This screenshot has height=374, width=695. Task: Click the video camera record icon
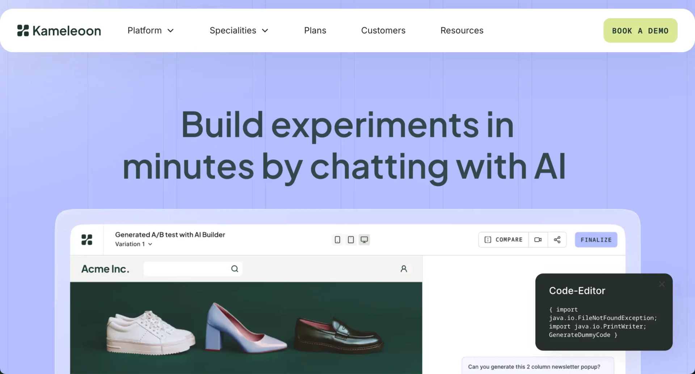(538, 240)
